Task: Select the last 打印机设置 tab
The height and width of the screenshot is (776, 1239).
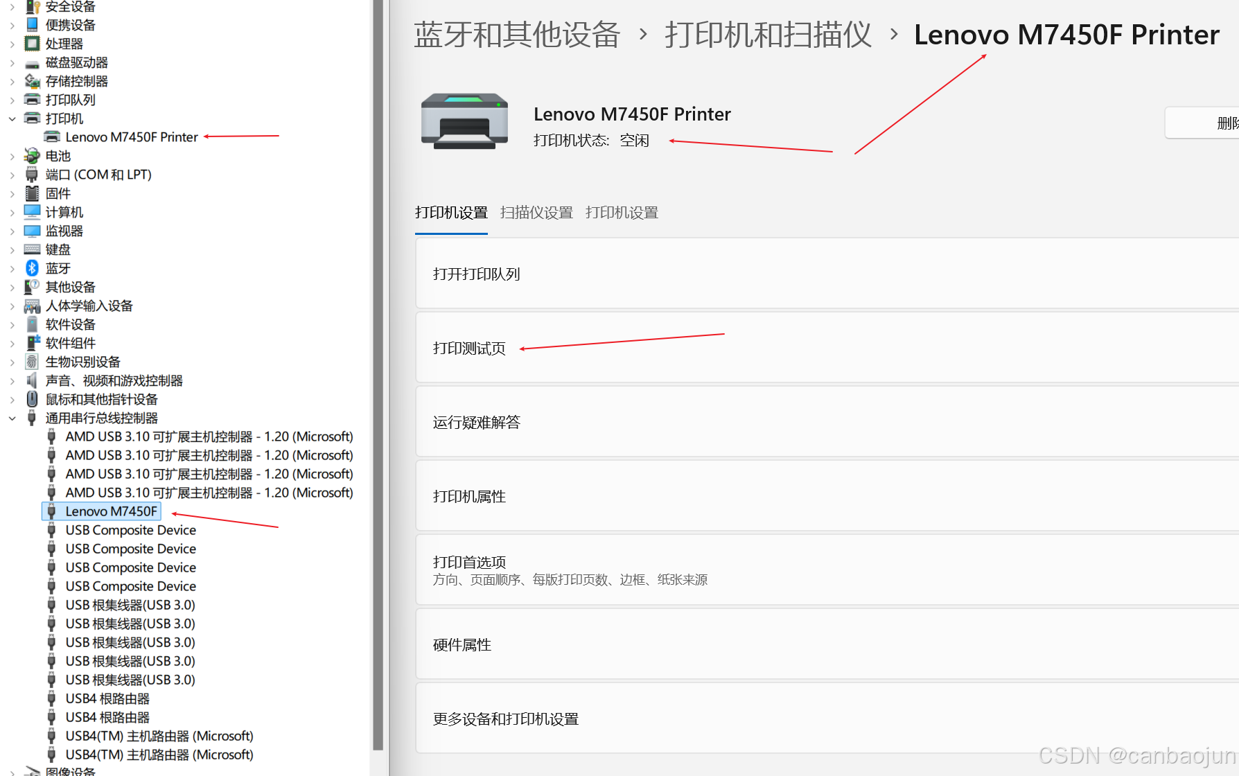Action: (622, 213)
